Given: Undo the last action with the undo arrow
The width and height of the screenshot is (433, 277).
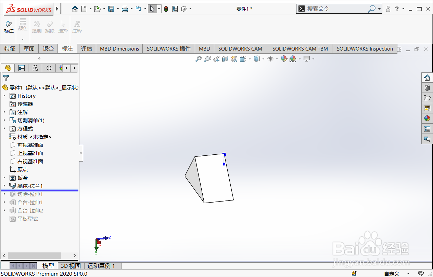Looking at the screenshot, I should [139, 9].
